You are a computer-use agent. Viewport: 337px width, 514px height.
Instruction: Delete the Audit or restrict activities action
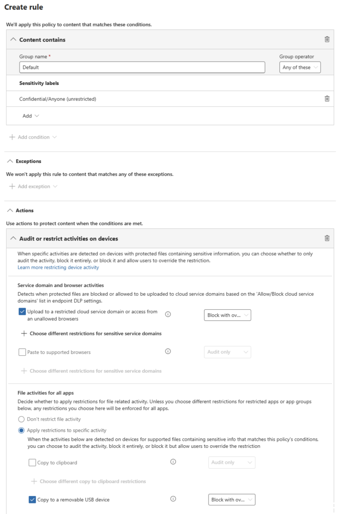click(x=327, y=238)
